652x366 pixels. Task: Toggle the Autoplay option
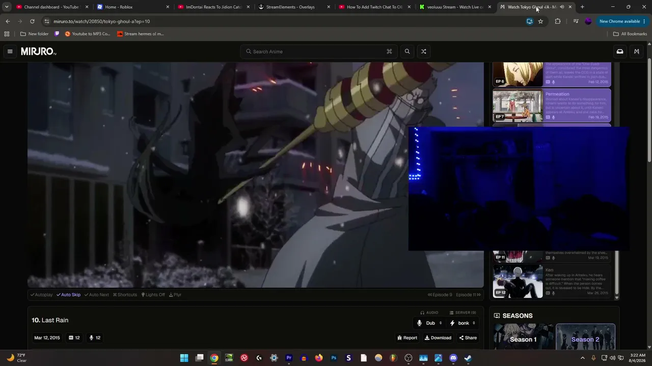[x=41, y=295]
